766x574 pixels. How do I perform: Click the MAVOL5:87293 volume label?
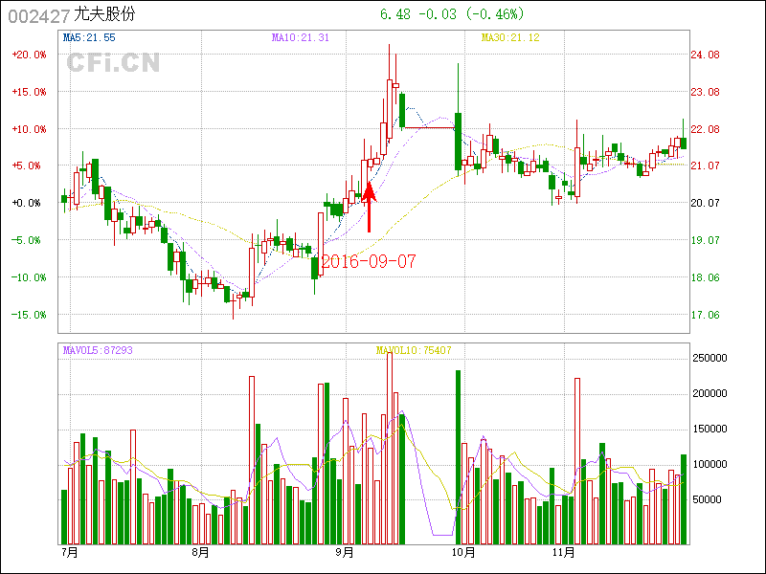[98, 350]
